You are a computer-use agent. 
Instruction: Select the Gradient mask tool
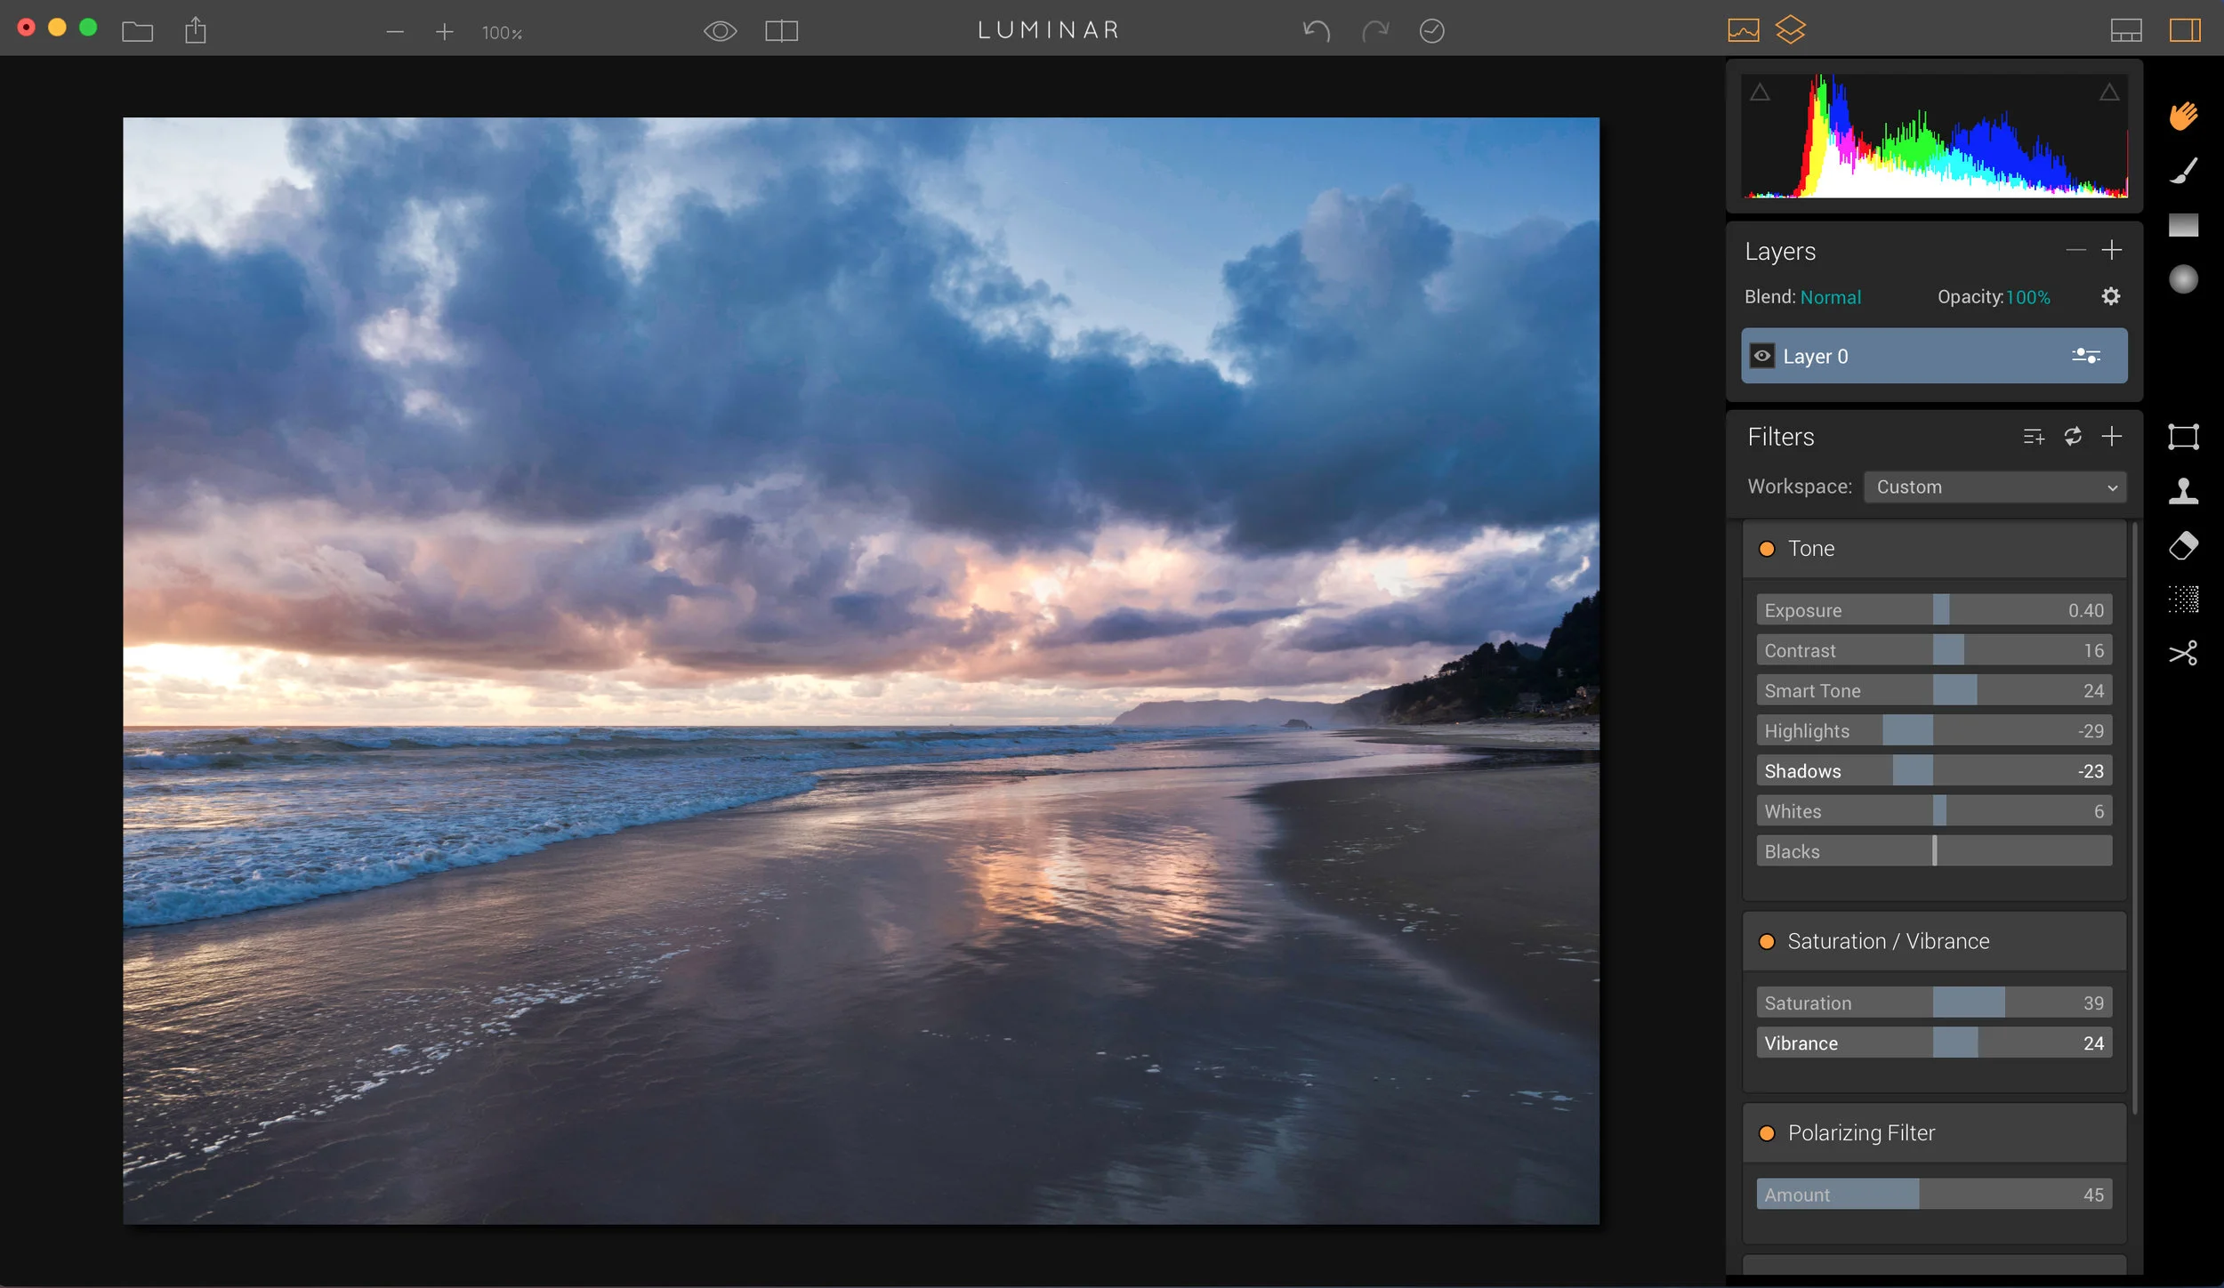[x=2183, y=225]
